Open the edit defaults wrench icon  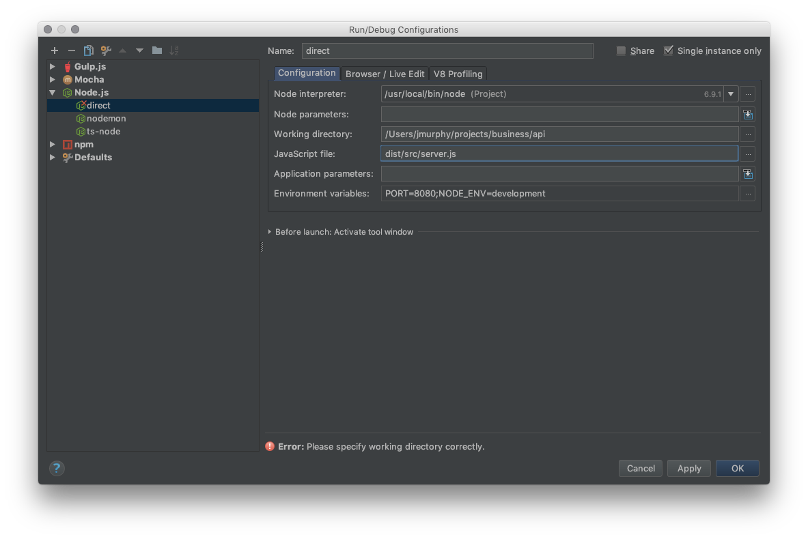(x=106, y=50)
